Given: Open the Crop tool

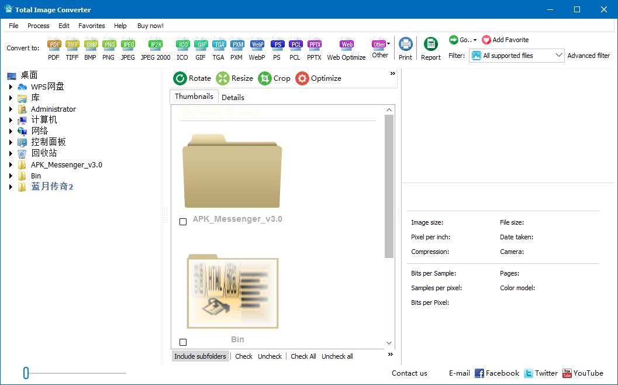Looking at the screenshot, I should pyautogui.click(x=274, y=78).
